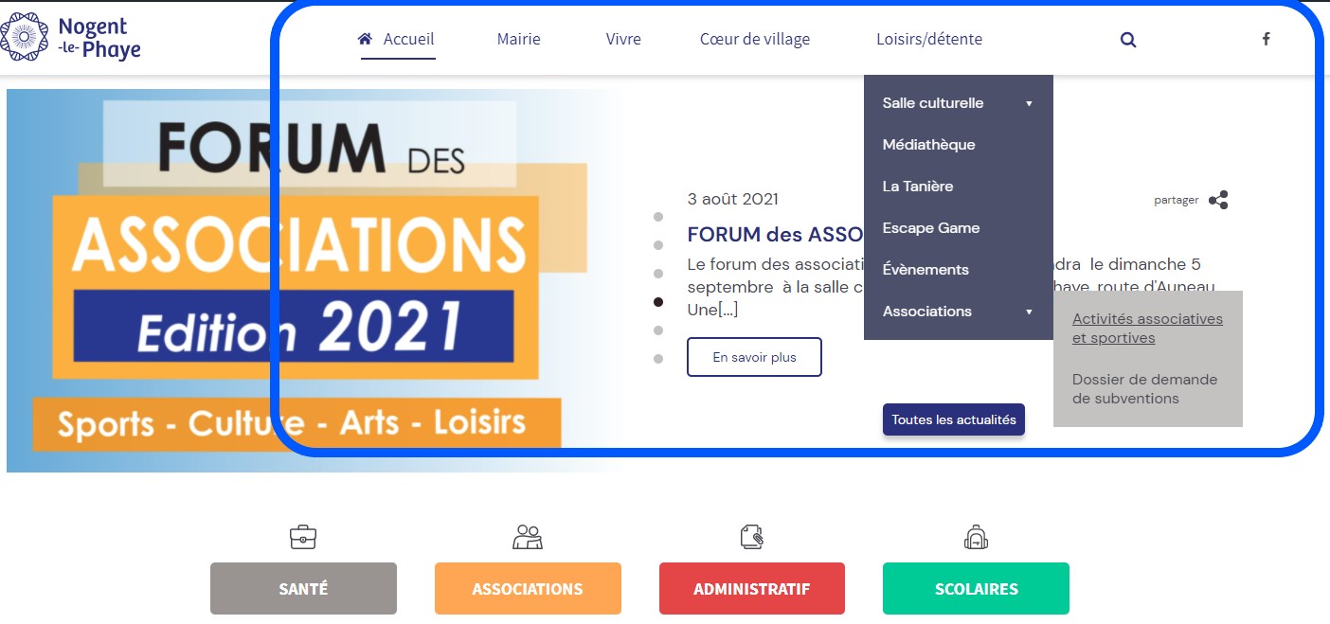Click the backpack icon above Scolaires
1330x624 pixels.
pyautogui.click(x=976, y=537)
